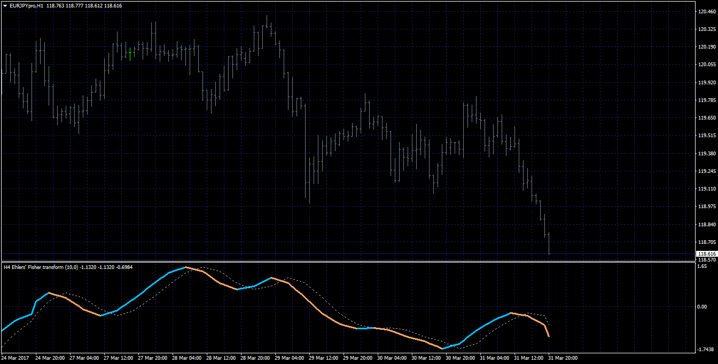Image resolution: width=718 pixels, height=364 pixels.
Task: Click the 0.00 indicator scale value
Action: coord(703,306)
